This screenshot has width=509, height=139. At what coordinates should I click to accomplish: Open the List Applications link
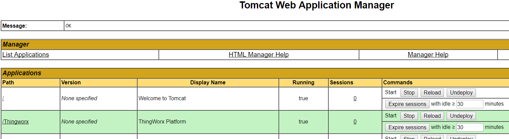[x=26, y=55]
